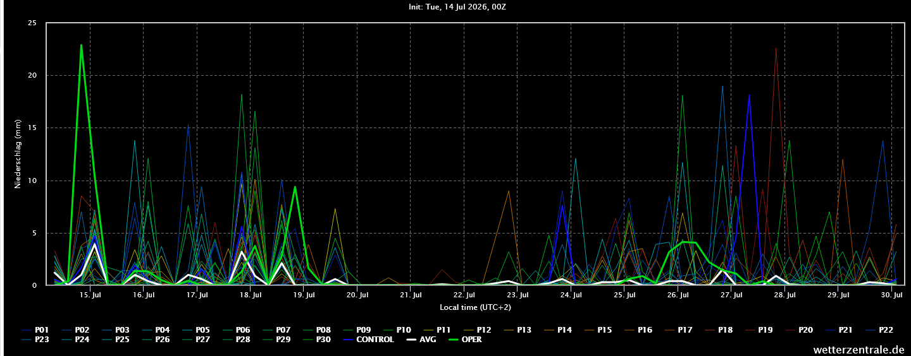Toggle the AVG series legend entry
Viewport: 911px width, 356px height.
click(422, 340)
